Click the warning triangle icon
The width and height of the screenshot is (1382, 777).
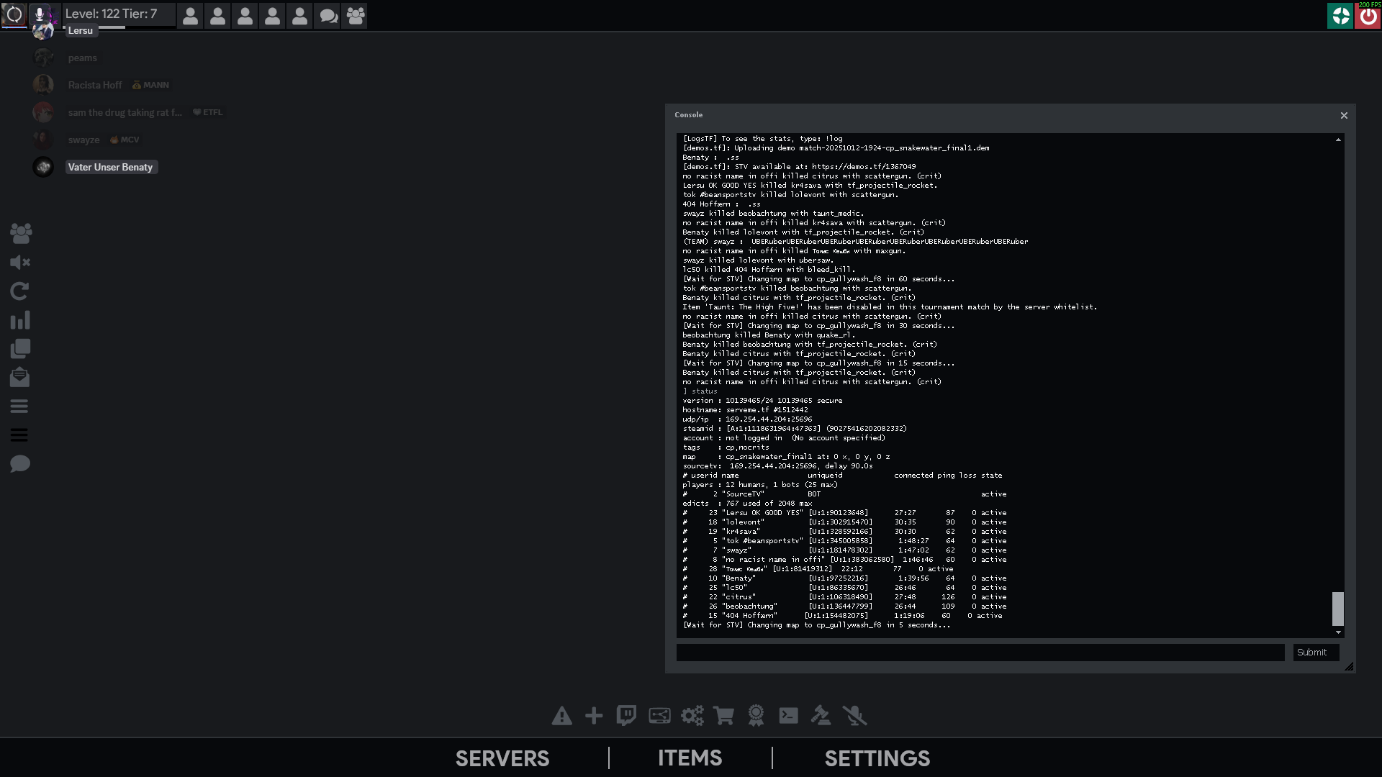(562, 717)
